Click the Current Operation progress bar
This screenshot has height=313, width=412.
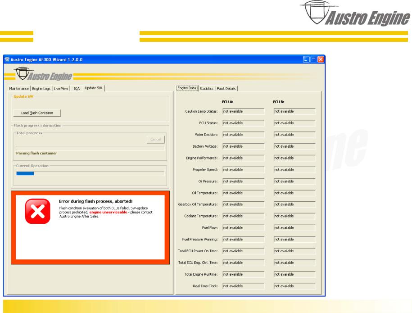pyautogui.click(x=90, y=173)
